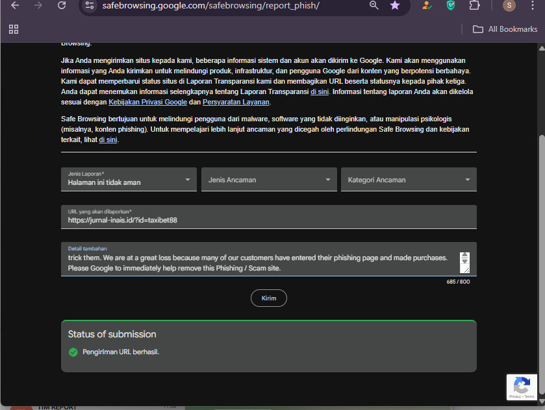Open the Chrome three-dot menu
Screen dimensions: 545x410
point(533,5)
